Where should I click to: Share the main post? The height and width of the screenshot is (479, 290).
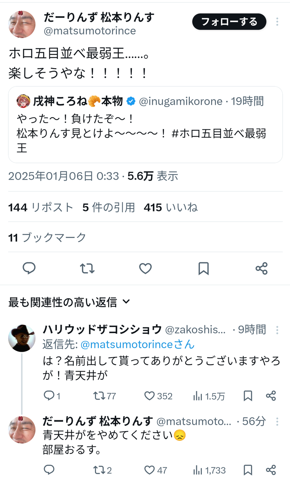tap(262, 268)
